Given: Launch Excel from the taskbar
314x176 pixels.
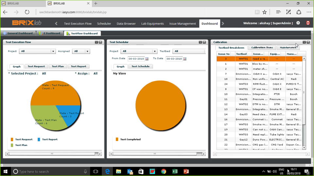Looking at the screenshot, I should 175,171.
